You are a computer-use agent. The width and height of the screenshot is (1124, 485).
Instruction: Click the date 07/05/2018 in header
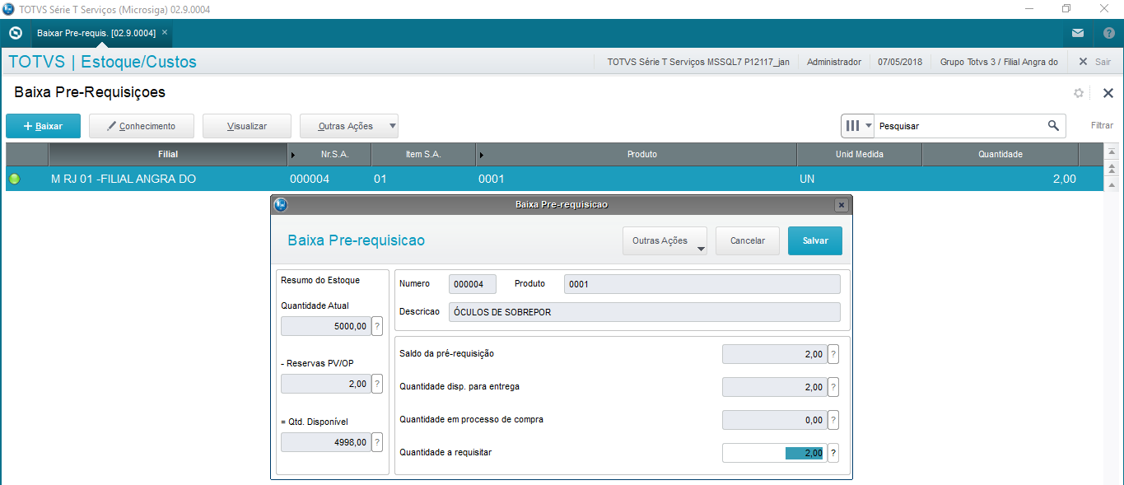(900, 62)
